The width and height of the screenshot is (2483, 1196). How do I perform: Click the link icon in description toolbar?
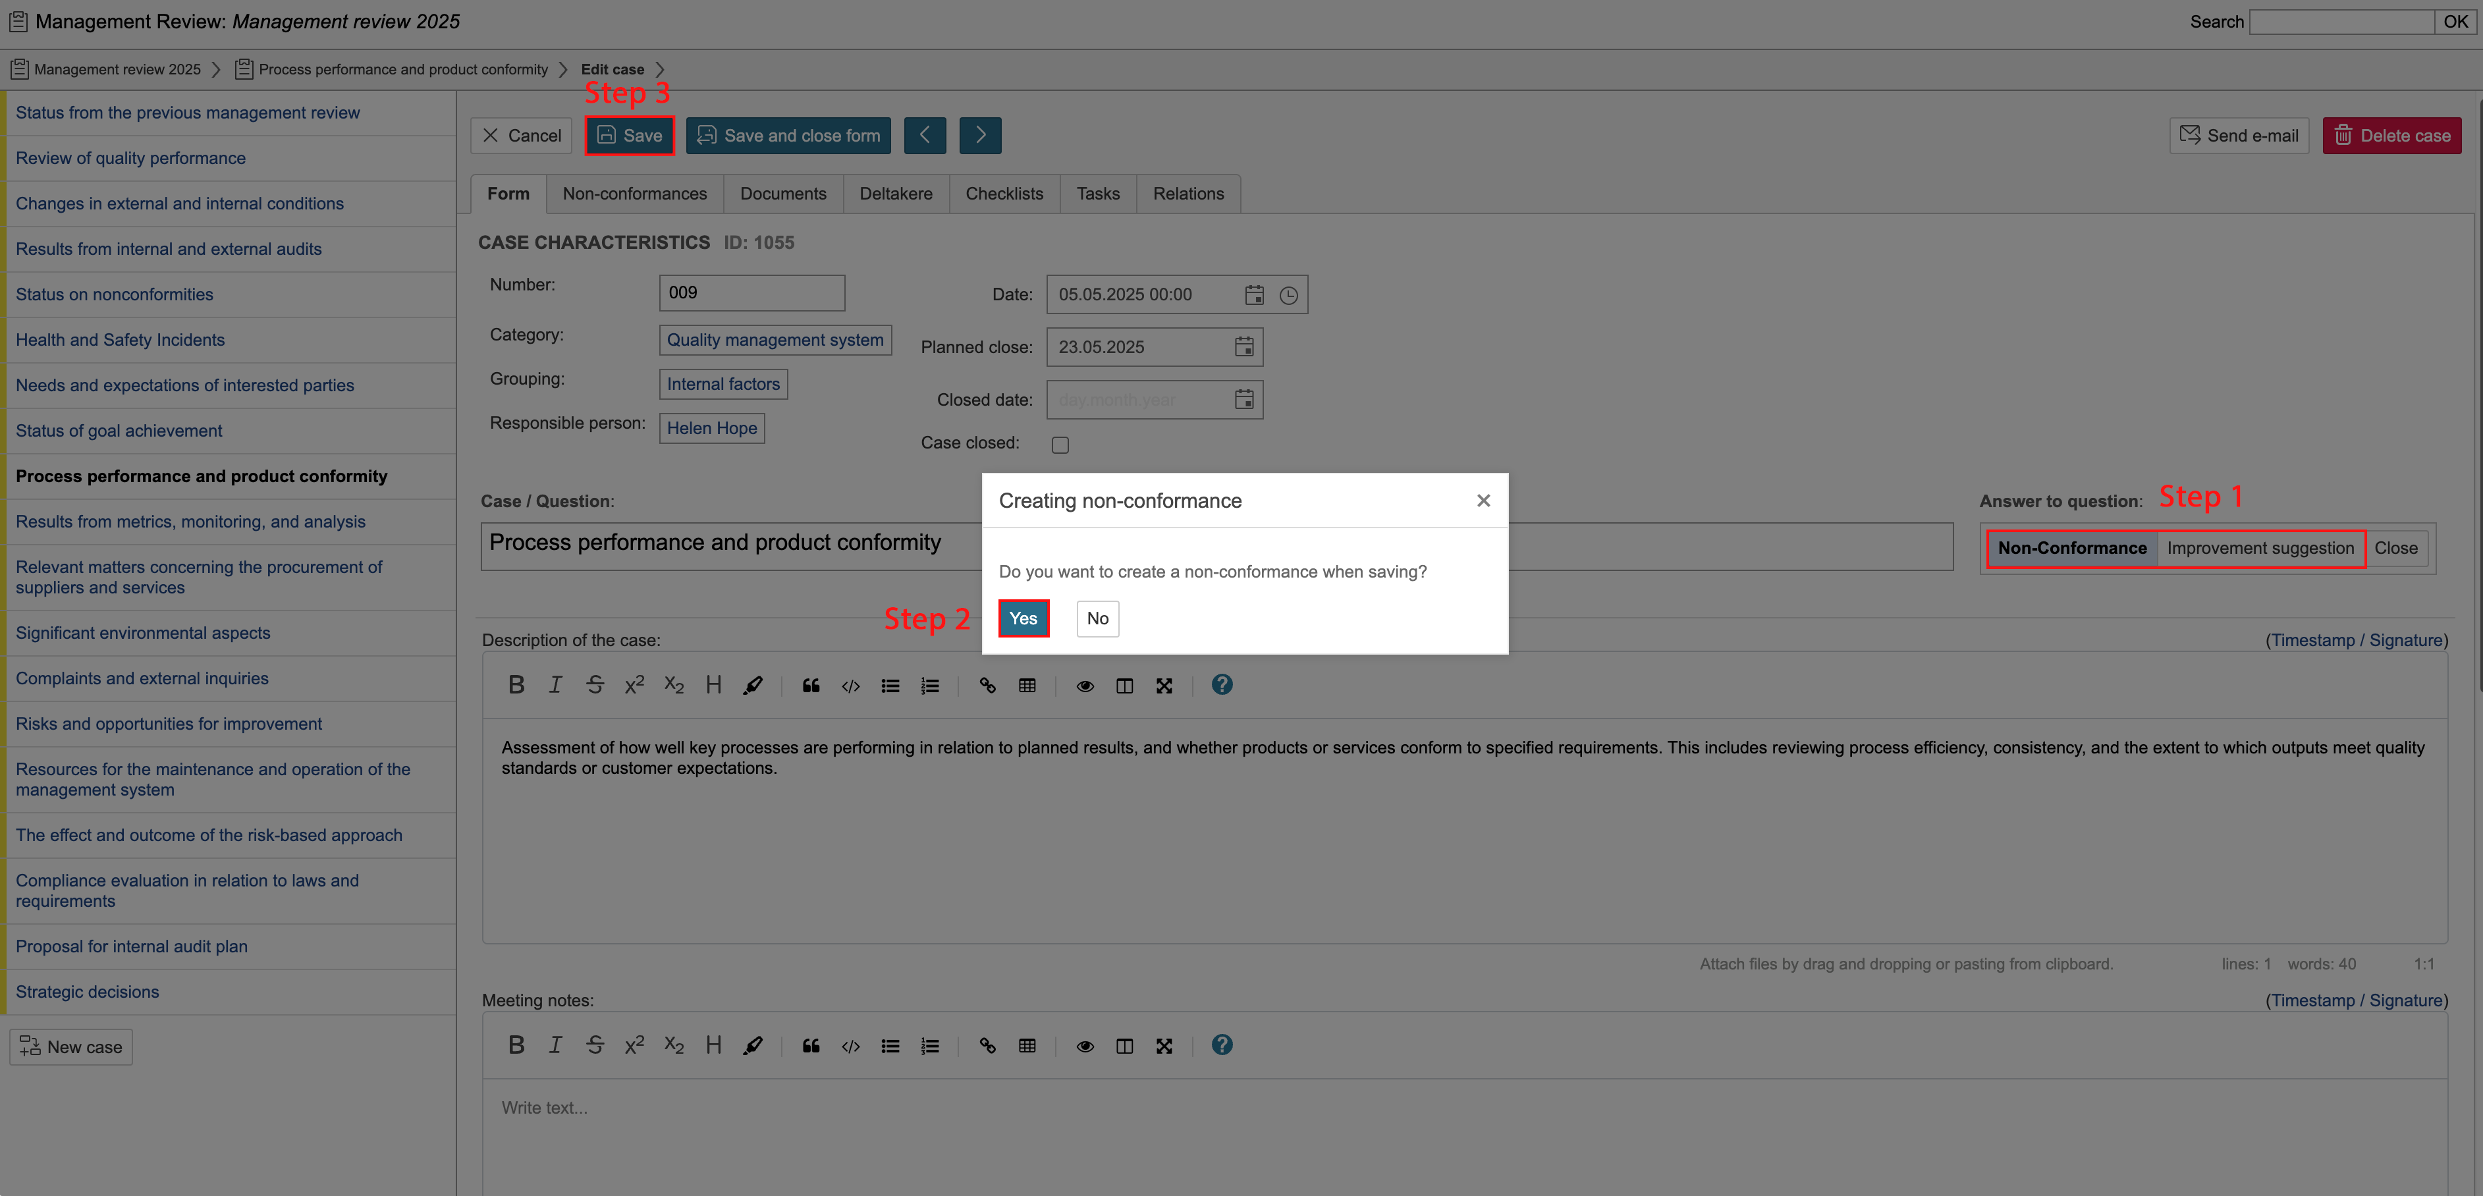coord(987,685)
